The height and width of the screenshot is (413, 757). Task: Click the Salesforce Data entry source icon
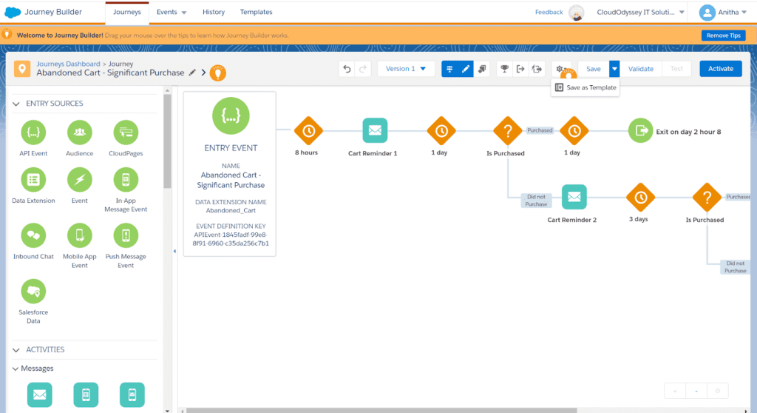33,292
